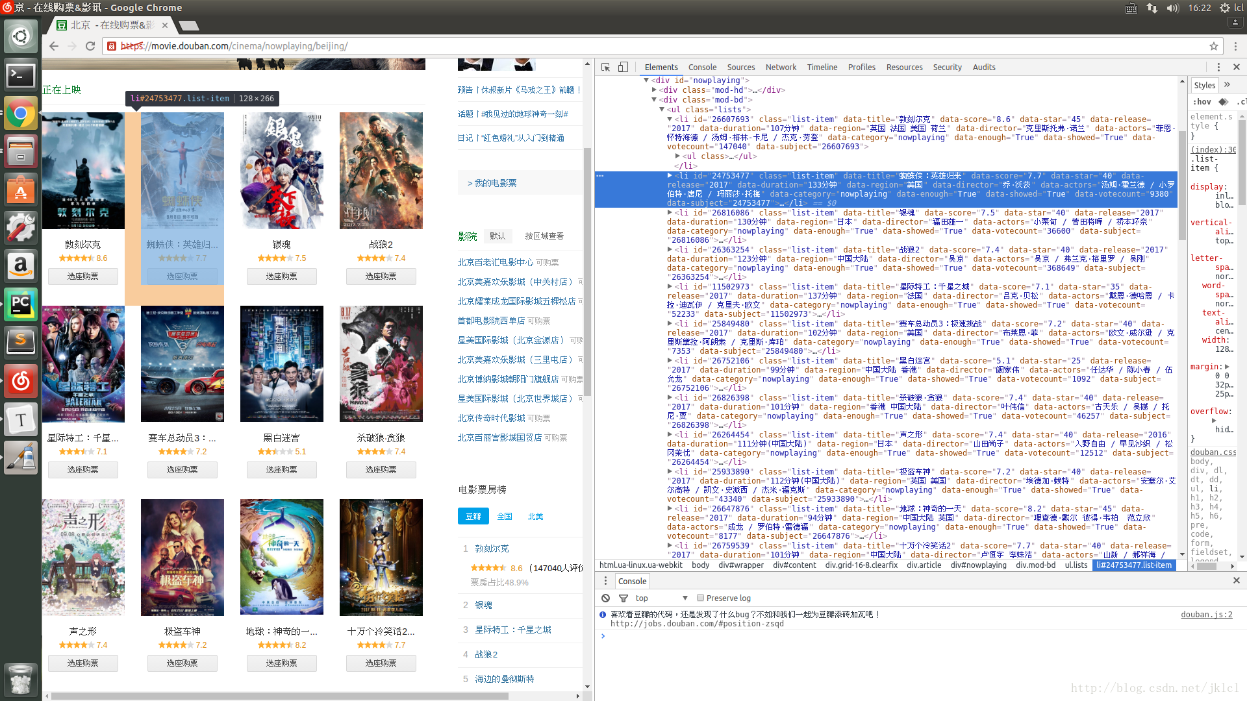Viewport: 1247px width, 701px height.
Task: Click console filter funnel icon
Action: tap(623, 598)
